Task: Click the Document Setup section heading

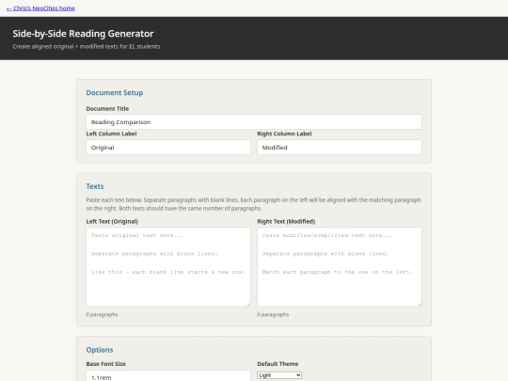Action: [115, 93]
